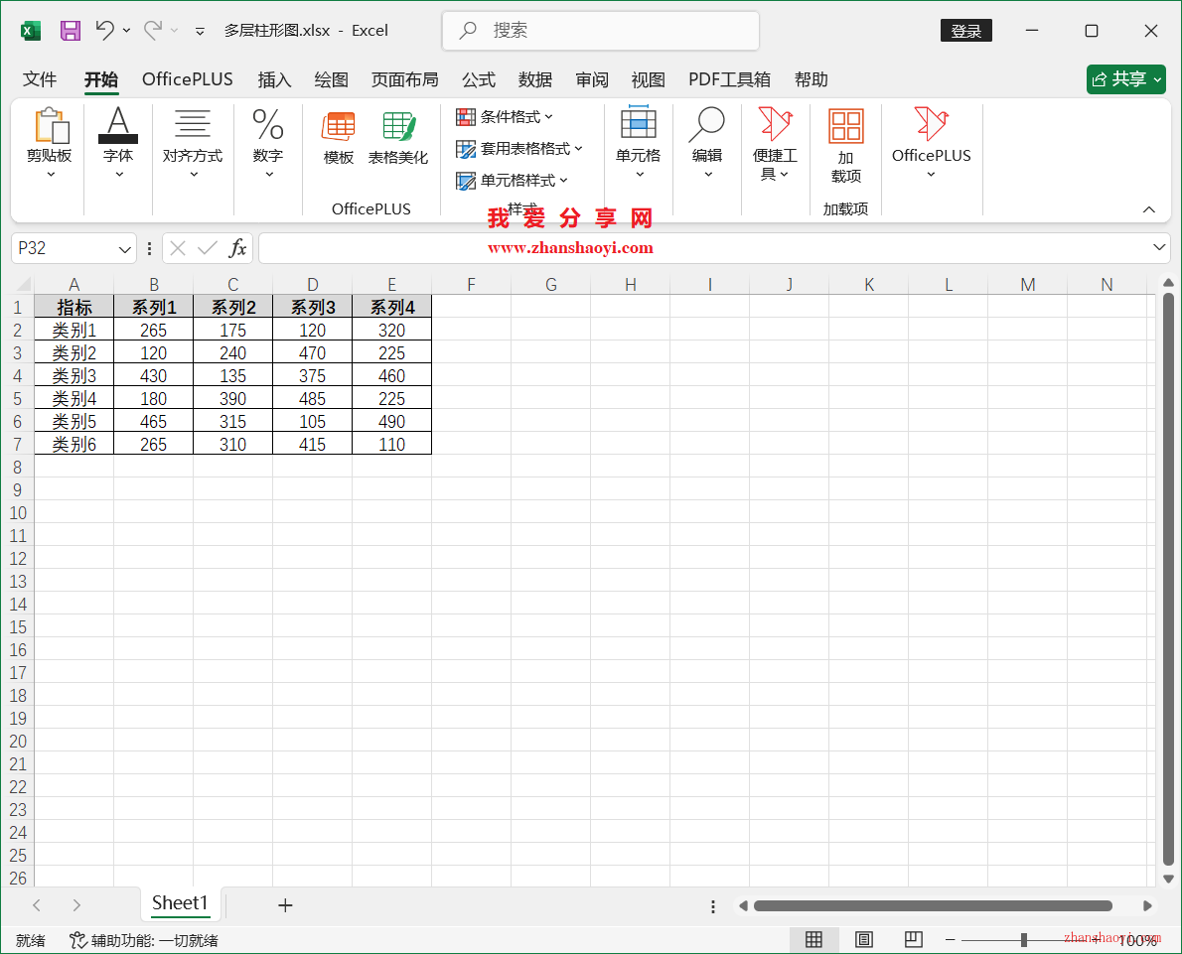Screen dimensions: 1182x954
Task: Open the Cells (单元格) group
Action: (639, 143)
